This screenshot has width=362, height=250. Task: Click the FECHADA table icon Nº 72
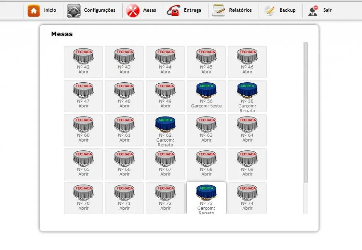[165, 192]
